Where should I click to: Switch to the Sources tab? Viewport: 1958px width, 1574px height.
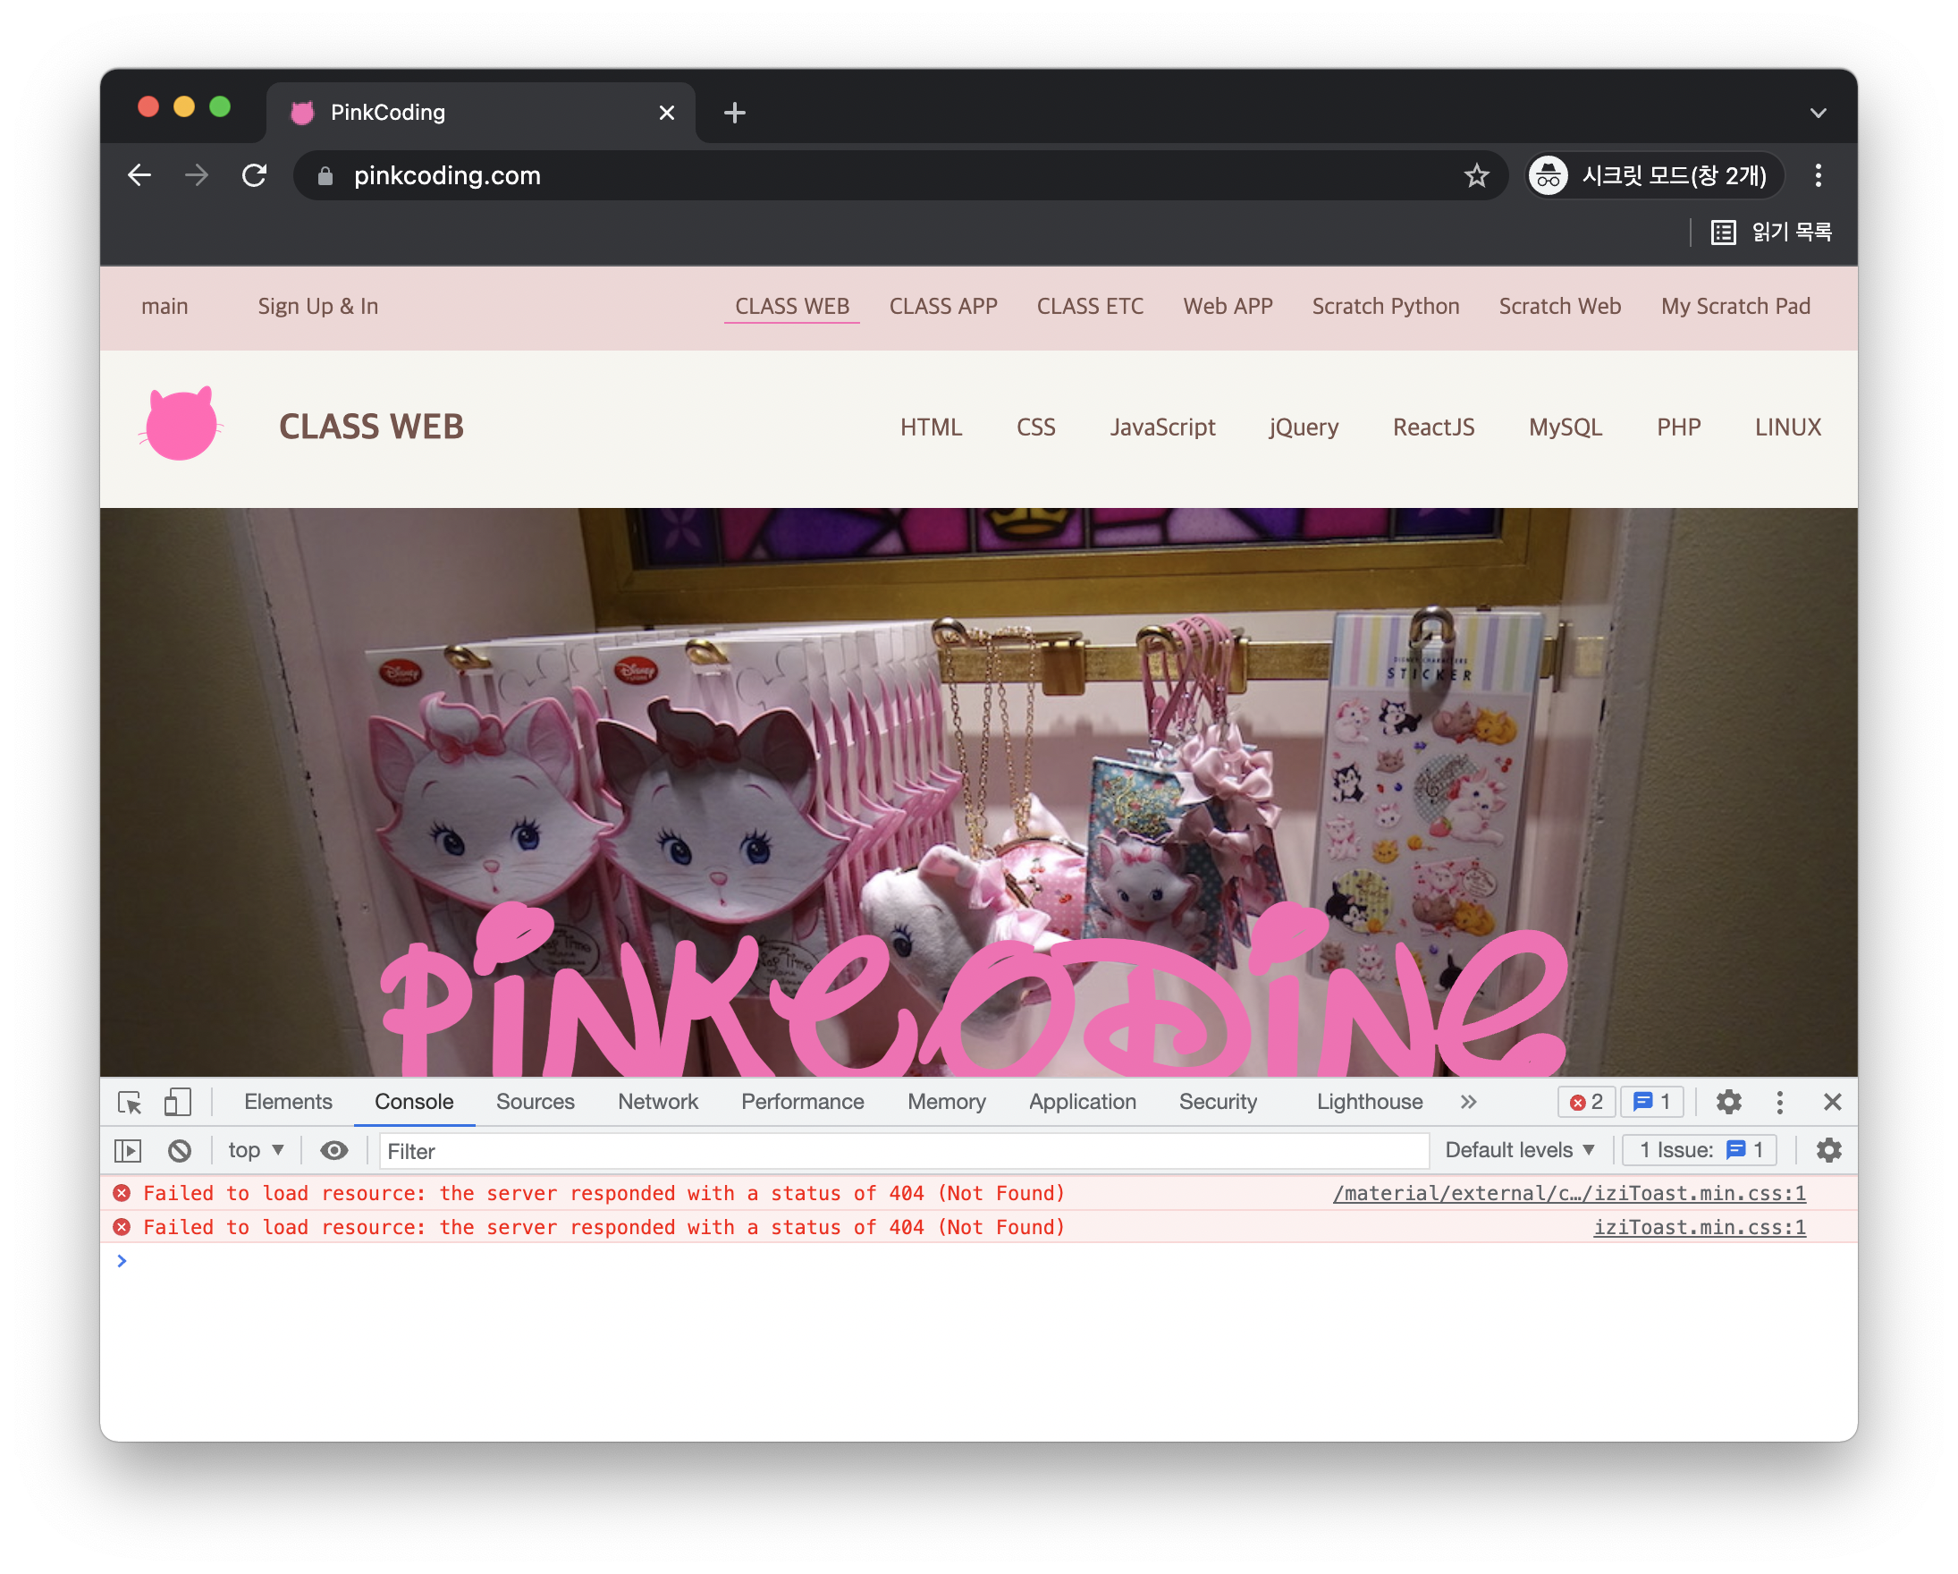coord(535,1102)
